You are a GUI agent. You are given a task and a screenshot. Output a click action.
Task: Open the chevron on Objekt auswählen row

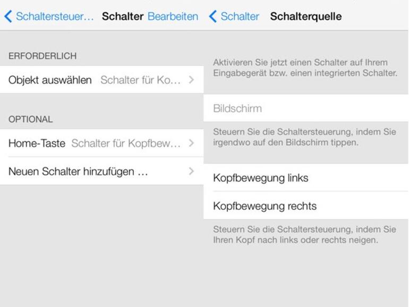pyautogui.click(x=192, y=80)
